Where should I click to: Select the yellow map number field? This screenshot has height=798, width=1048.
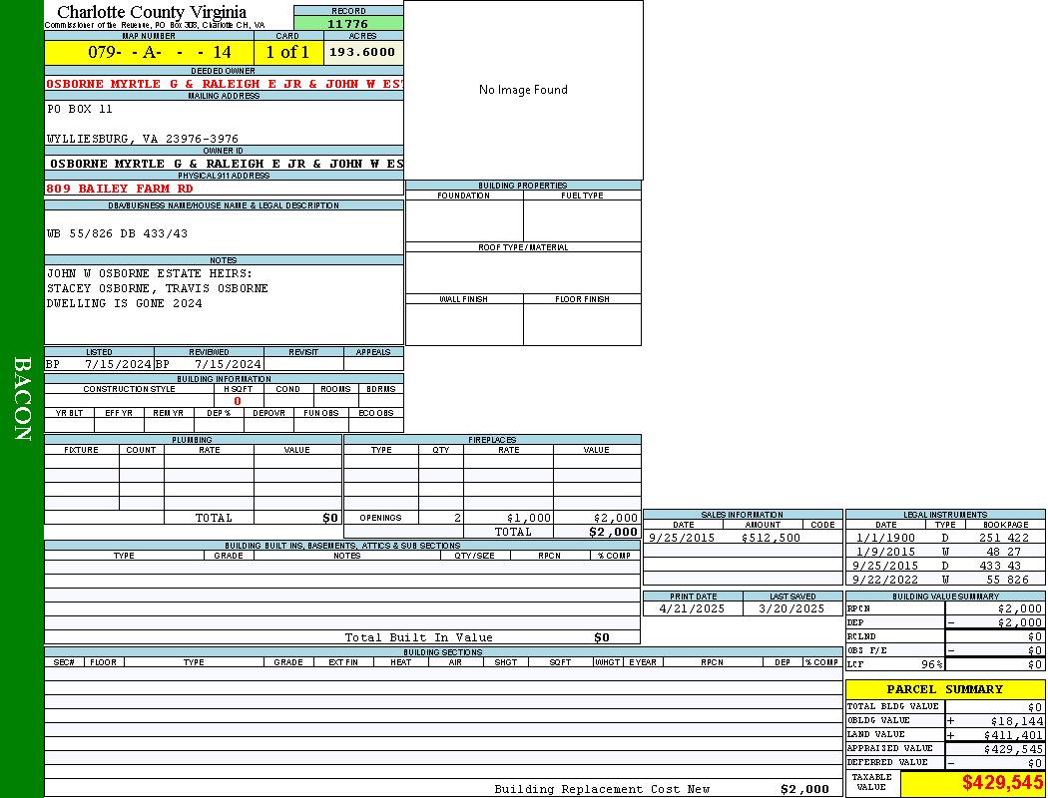pos(149,52)
